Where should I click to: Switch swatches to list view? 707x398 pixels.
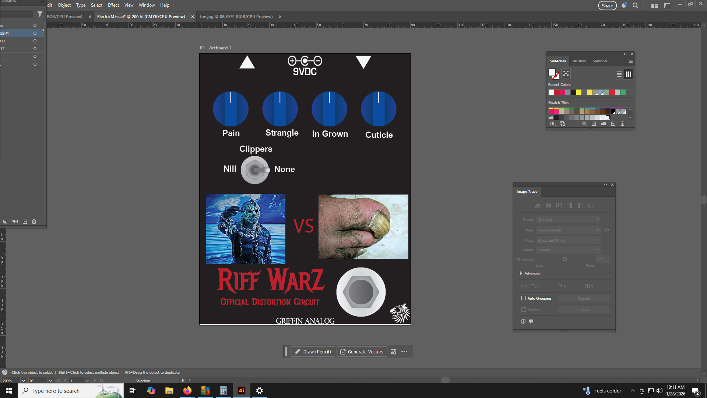619,74
